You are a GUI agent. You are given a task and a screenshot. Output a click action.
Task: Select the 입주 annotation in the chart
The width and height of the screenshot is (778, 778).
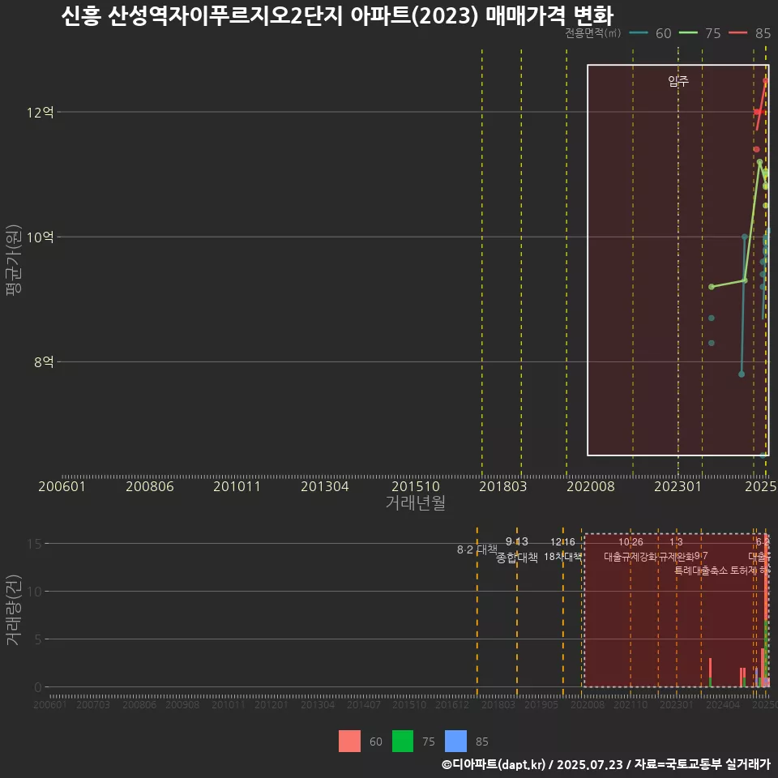tap(678, 81)
